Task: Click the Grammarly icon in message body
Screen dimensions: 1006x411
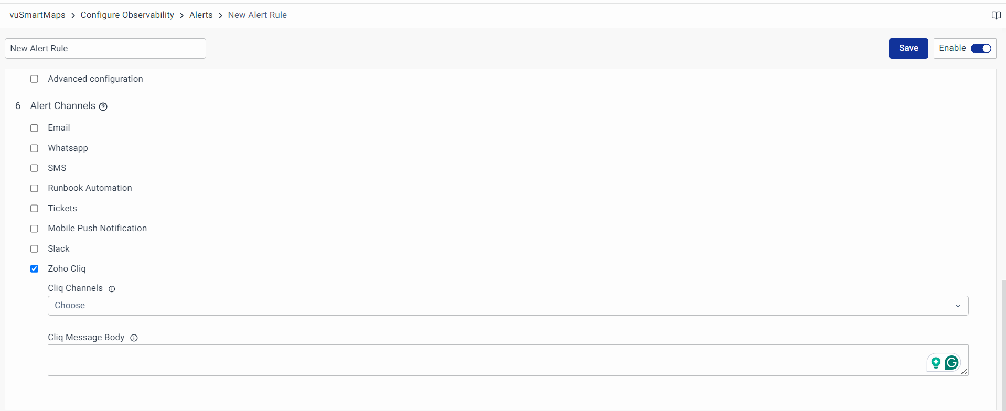Action: [951, 362]
